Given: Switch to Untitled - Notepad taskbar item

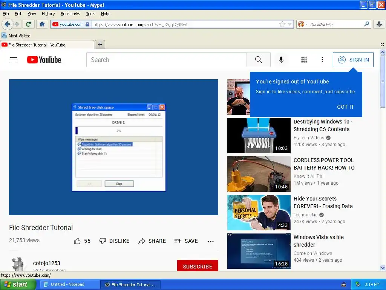Looking at the screenshot, I should pyautogui.click(x=69, y=284).
